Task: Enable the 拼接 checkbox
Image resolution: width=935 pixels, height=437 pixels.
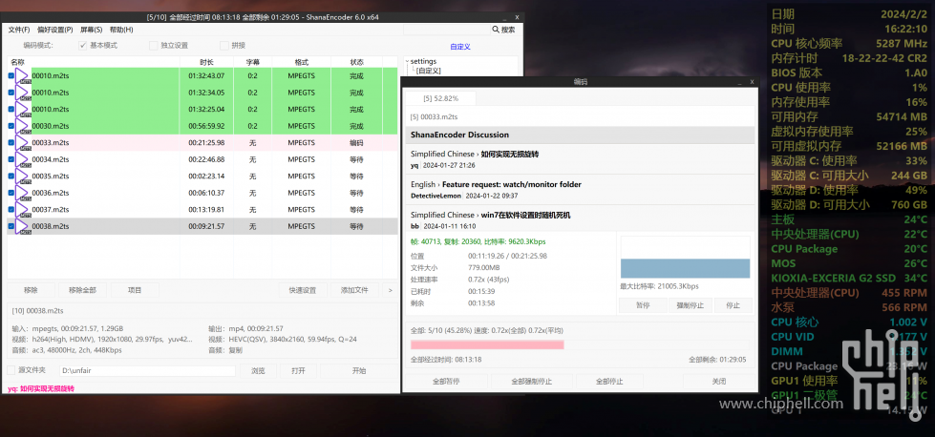Action: [x=224, y=45]
